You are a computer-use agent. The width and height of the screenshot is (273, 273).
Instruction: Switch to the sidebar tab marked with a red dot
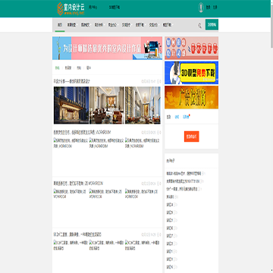(x=187, y=117)
